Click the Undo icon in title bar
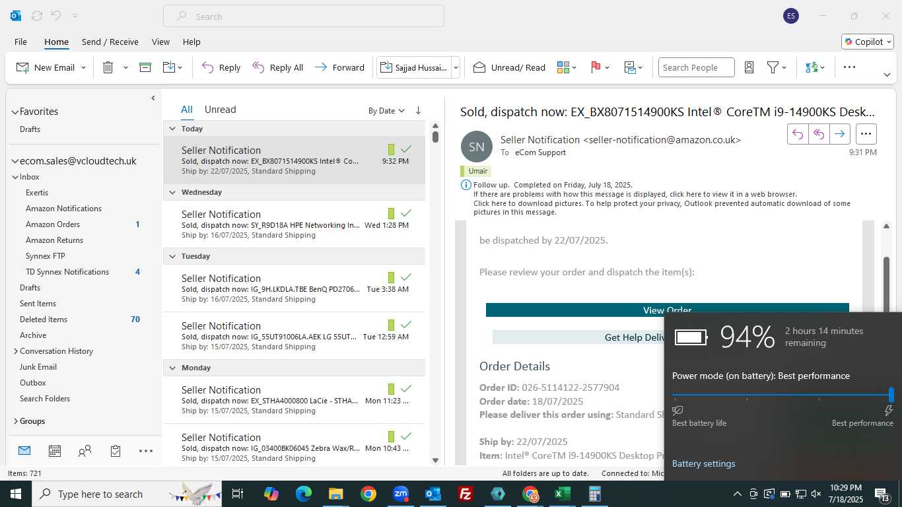This screenshot has width=902, height=507. [56, 16]
